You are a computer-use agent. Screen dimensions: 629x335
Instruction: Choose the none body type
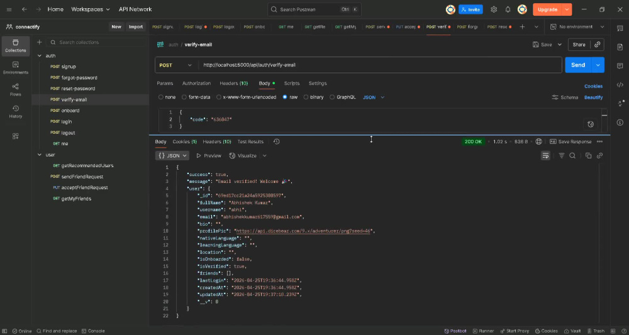(x=167, y=97)
